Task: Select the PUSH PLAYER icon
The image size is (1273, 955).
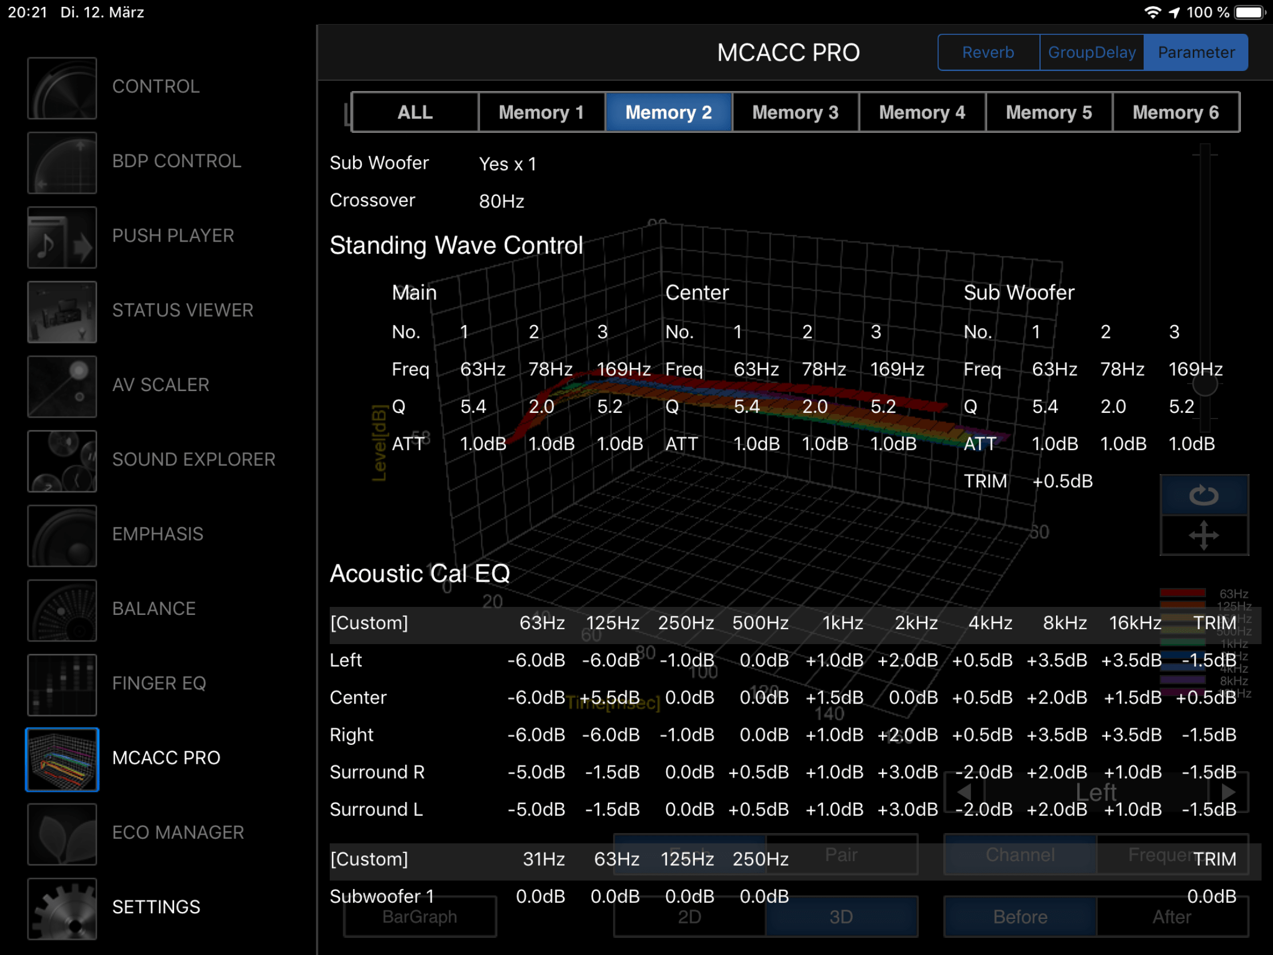Action: point(62,237)
